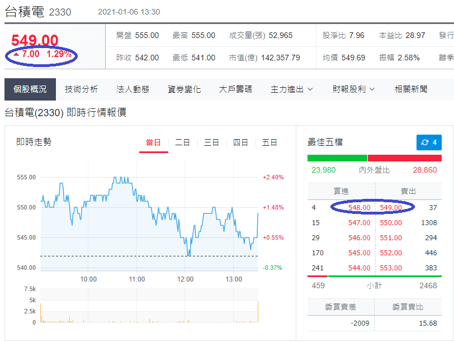This screenshot has width=454, height=343.
Task: Open the 相關新聞 tab
Action: click(411, 89)
